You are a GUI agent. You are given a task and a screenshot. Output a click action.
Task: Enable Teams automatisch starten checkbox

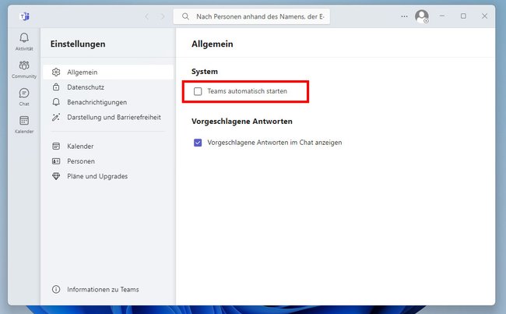198,91
